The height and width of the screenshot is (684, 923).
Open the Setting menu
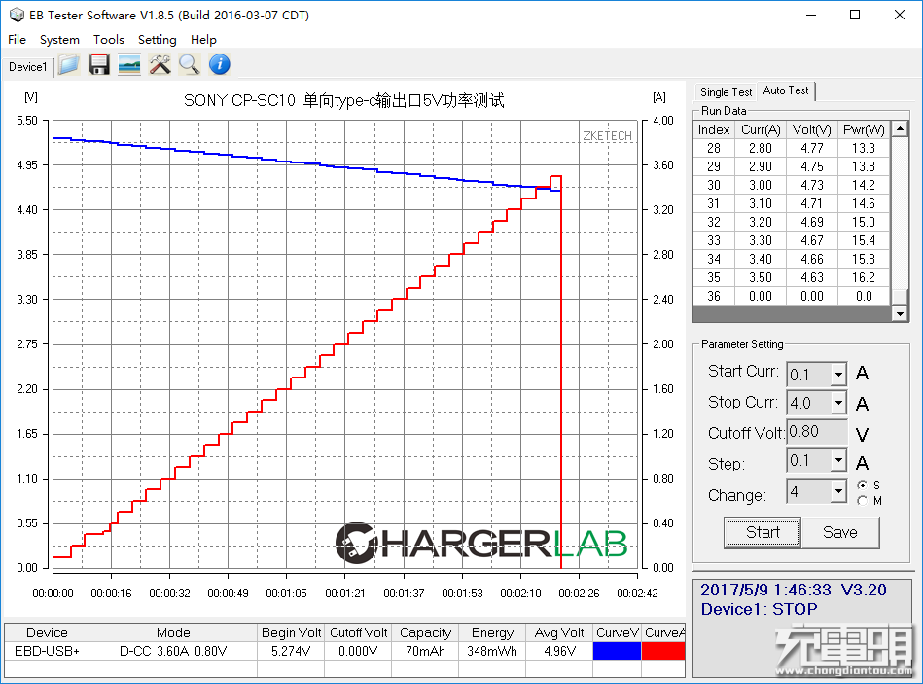[x=158, y=40]
